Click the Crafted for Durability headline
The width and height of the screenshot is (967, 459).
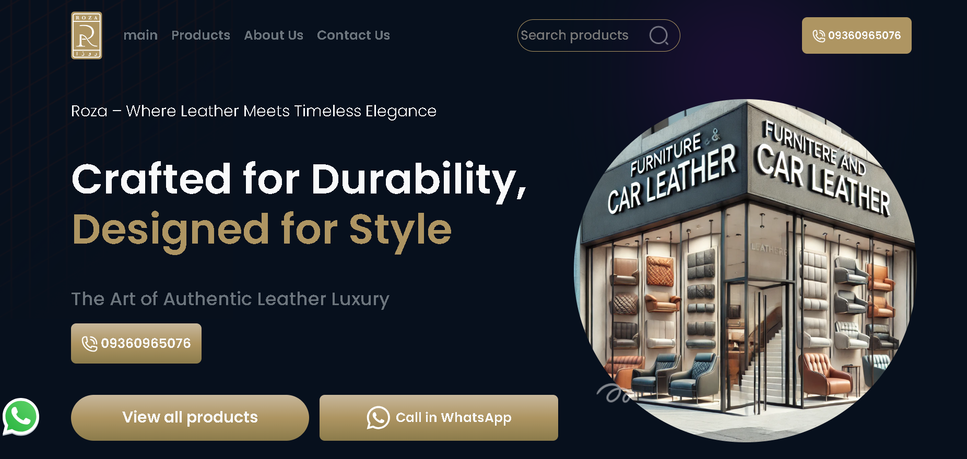coord(299,180)
